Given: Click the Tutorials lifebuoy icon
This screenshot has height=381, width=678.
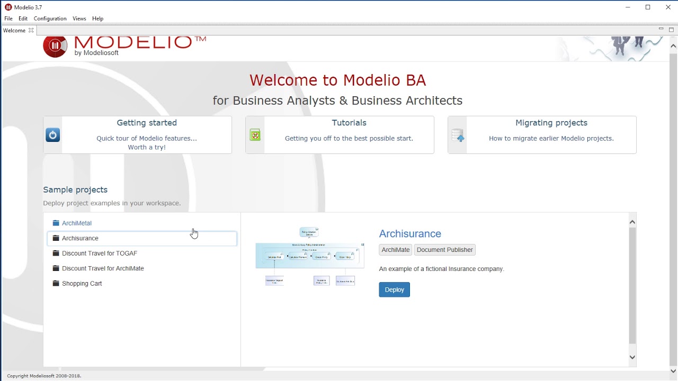Looking at the screenshot, I should pyautogui.click(x=255, y=135).
